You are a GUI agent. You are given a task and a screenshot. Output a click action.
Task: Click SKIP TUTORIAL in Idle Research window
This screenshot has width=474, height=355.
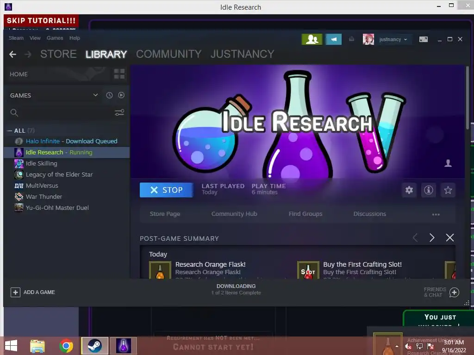(x=41, y=20)
